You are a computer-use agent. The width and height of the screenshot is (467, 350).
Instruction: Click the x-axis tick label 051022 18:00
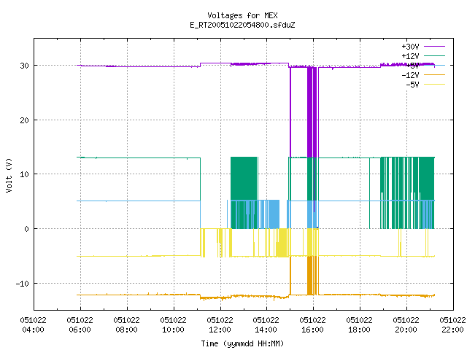pyautogui.click(x=359, y=325)
